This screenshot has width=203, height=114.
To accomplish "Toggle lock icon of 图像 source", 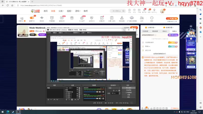I will coord(79,90).
